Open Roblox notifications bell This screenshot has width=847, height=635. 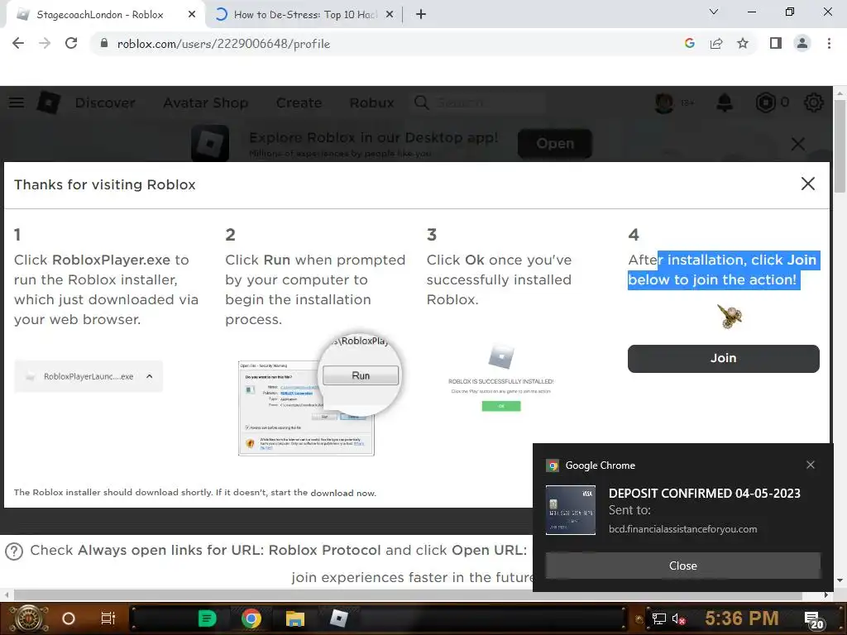click(725, 103)
